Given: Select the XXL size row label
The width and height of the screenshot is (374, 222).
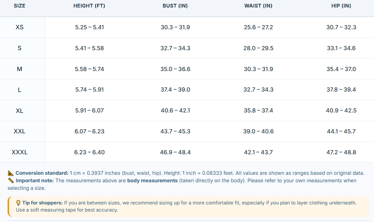Looking at the screenshot, I should coord(20,131).
